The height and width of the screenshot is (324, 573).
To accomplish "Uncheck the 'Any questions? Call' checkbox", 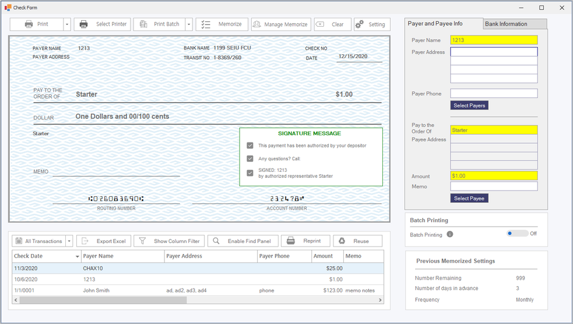I will point(250,158).
